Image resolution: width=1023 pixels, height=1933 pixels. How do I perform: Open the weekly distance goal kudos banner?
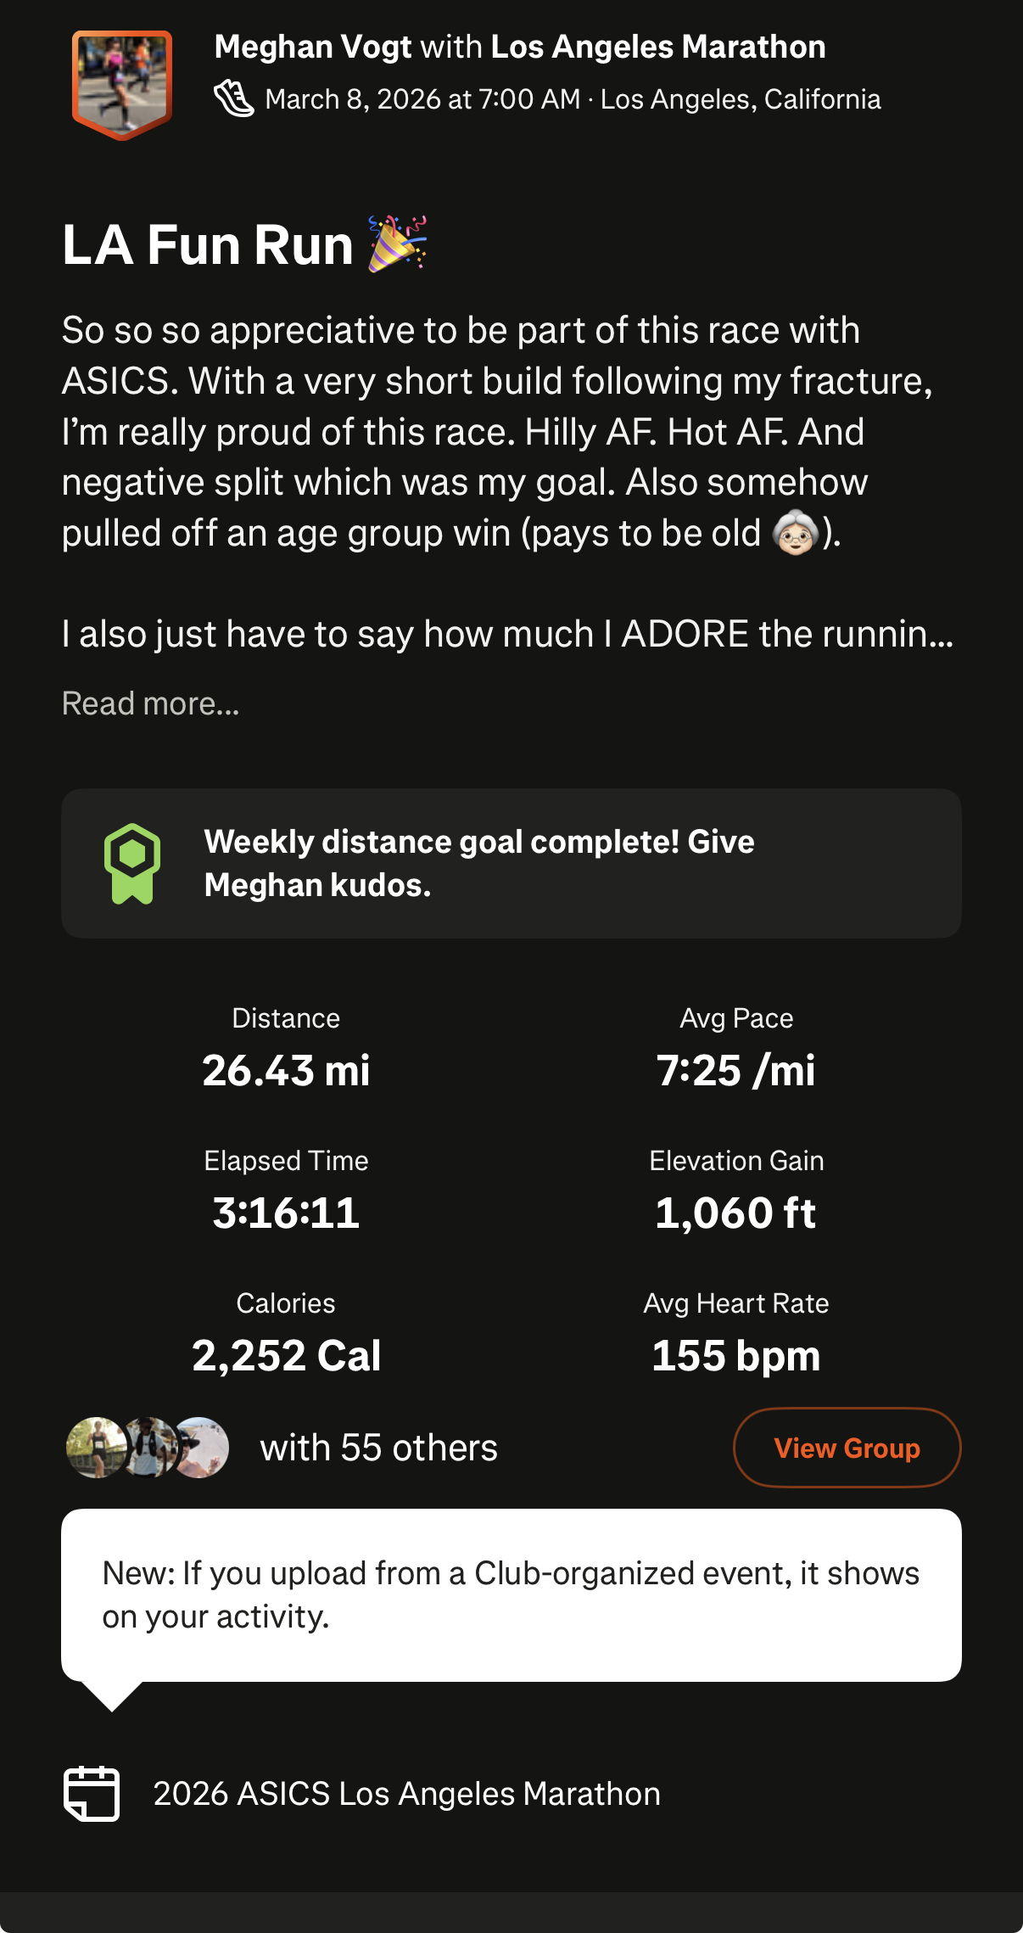tap(511, 863)
